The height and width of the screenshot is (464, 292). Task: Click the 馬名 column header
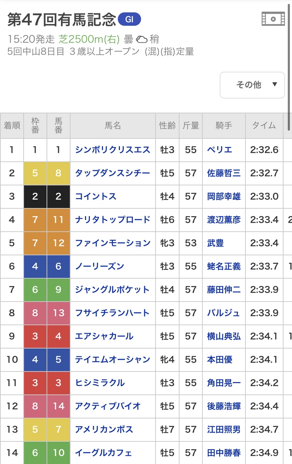[x=113, y=126]
